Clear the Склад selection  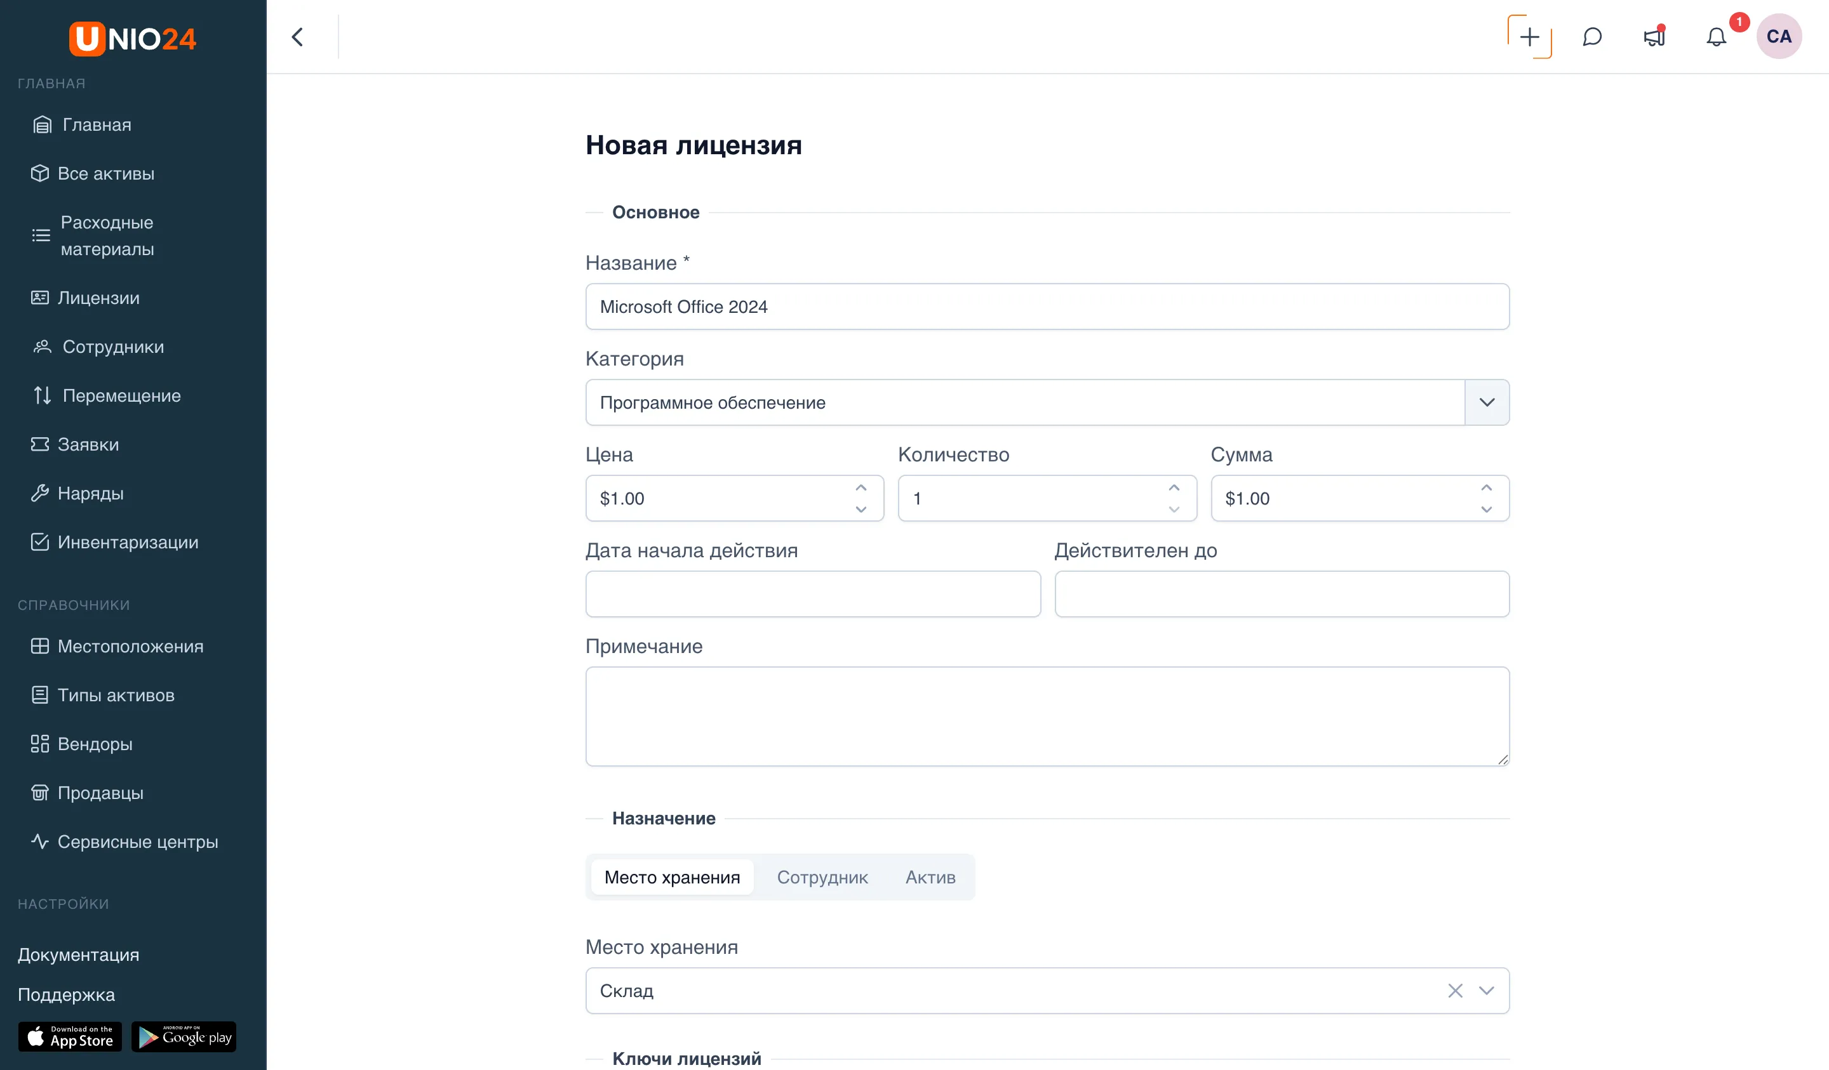click(x=1454, y=991)
